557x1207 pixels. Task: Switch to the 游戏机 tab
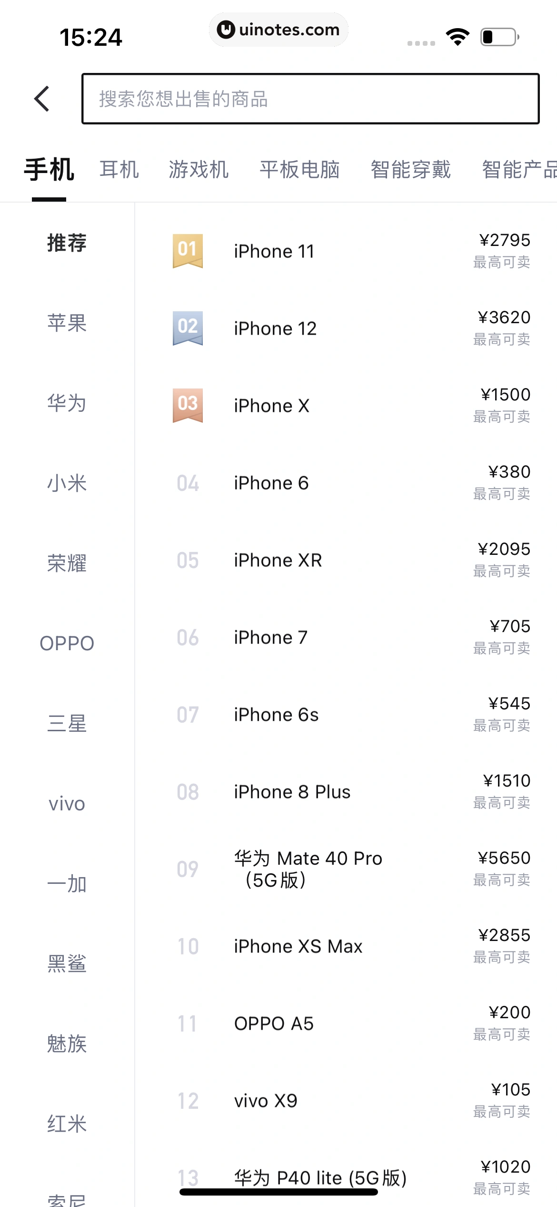198,169
